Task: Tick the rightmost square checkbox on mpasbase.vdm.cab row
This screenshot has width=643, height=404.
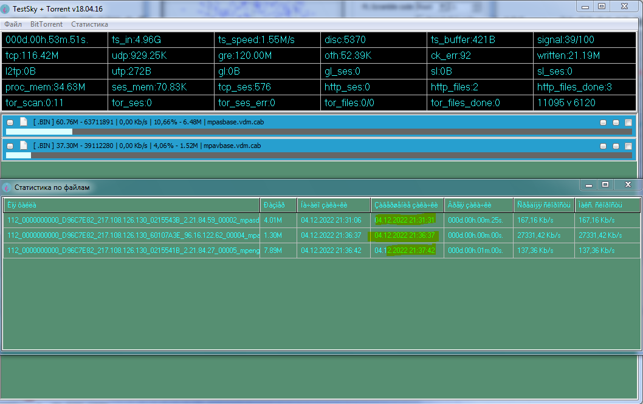Action: click(628, 122)
